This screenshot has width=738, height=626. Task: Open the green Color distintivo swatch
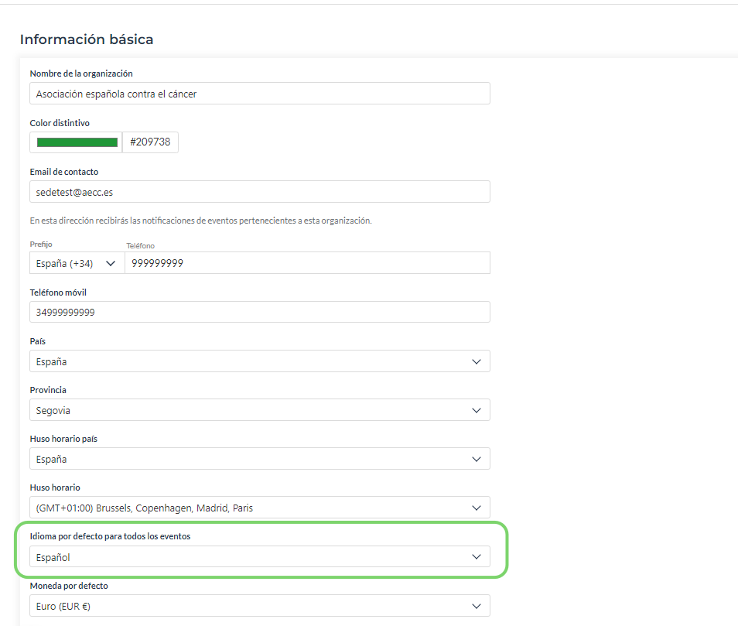point(77,142)
